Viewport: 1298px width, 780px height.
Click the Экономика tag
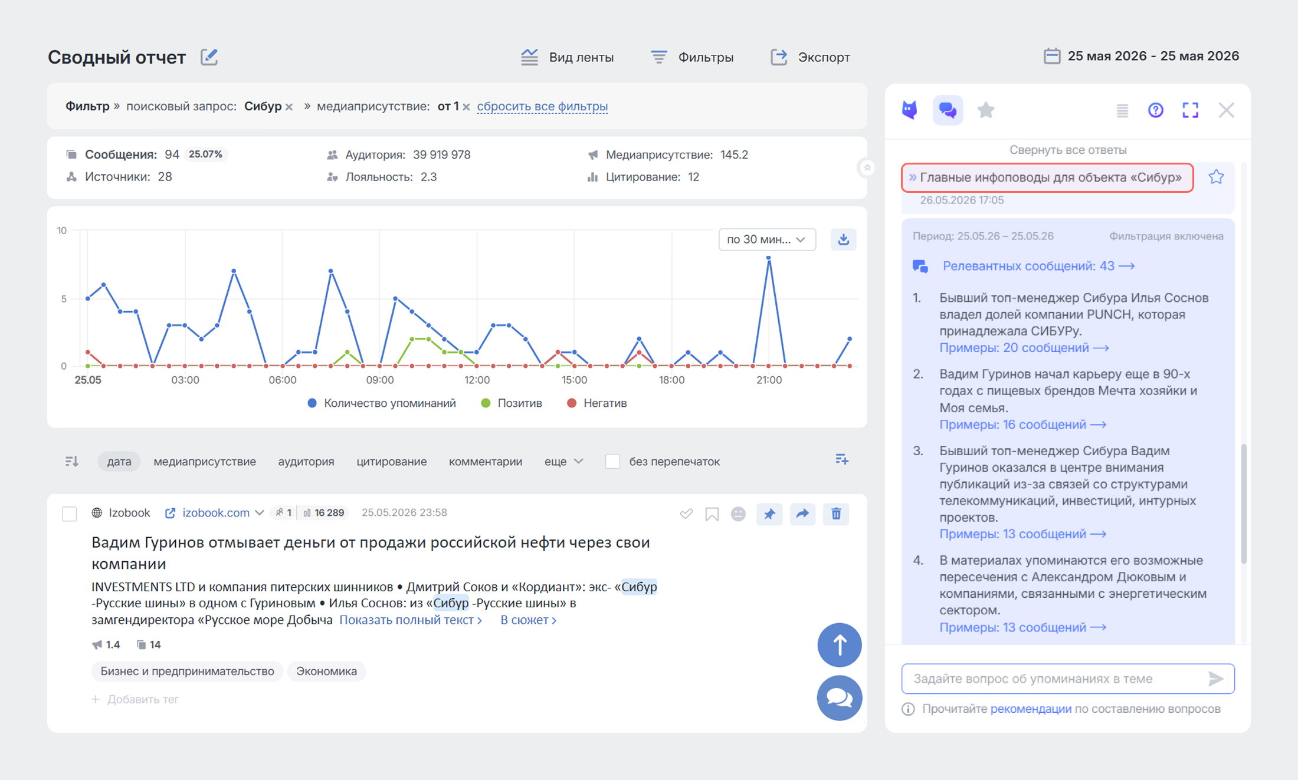pos(326,672)
